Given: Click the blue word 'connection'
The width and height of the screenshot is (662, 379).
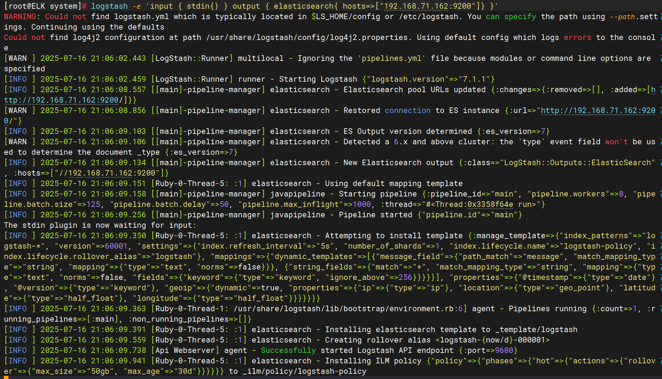Looking at the screenshot, I should point(408,111).
